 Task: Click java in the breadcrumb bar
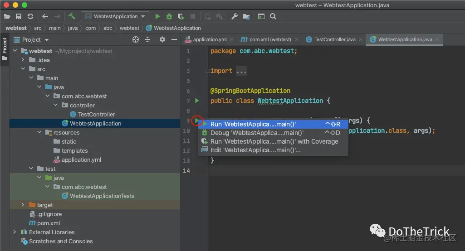click(x=73, y=28)
